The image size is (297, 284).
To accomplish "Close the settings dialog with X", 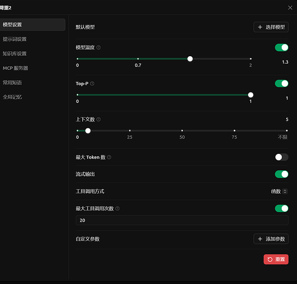I will (x=290, y=7).
